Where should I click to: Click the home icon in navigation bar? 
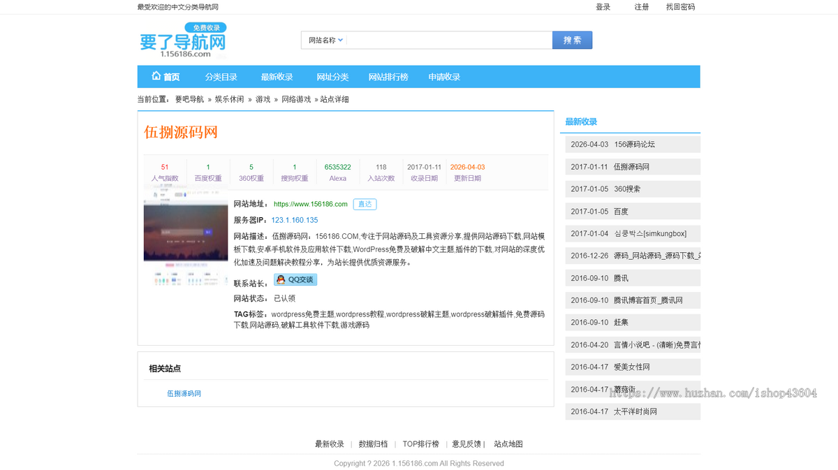(x=156, y=76)
